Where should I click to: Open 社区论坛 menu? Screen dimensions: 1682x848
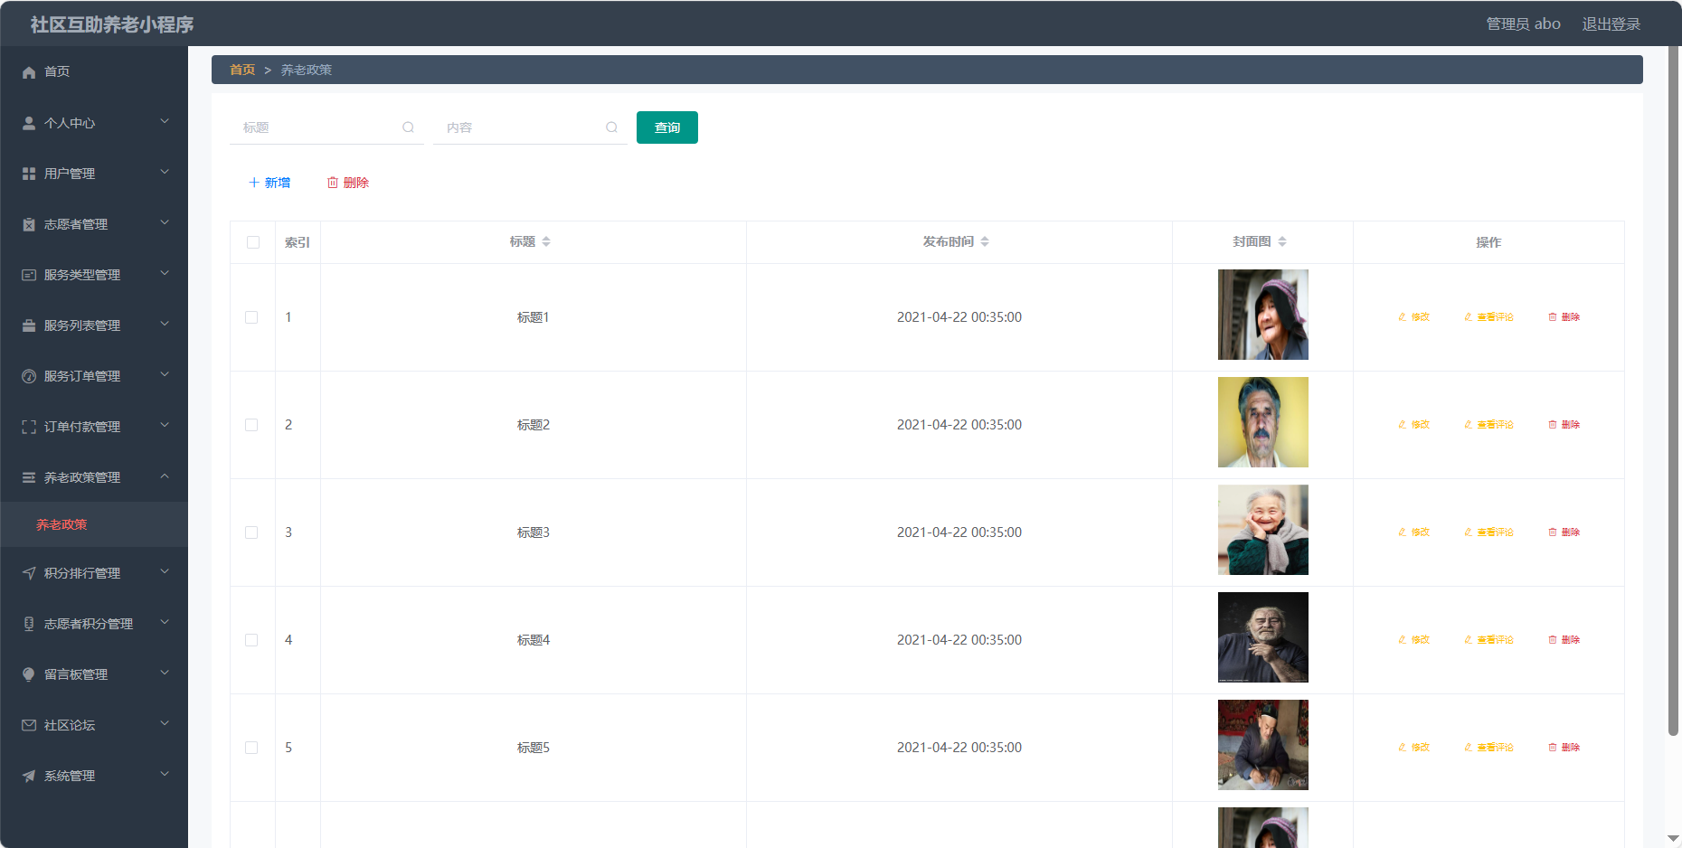pos(94,725)
